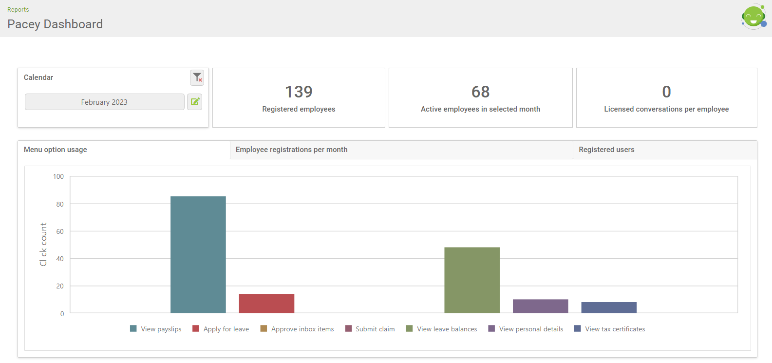Click the green View leave balances bar
The width and height of the screenshot is (772, 363).
click(x=471, y=280)
